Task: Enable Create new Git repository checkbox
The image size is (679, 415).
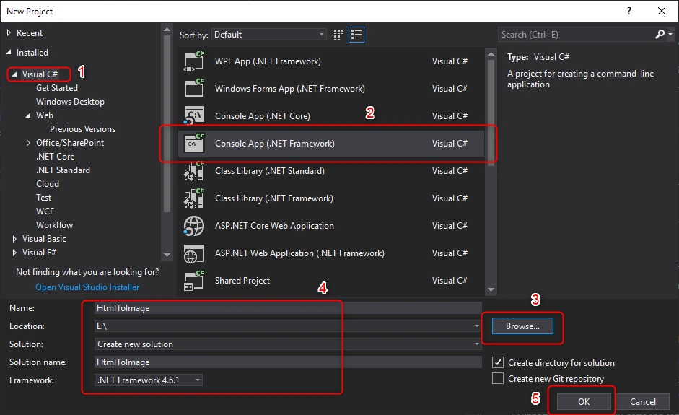Action: (498, 379)
